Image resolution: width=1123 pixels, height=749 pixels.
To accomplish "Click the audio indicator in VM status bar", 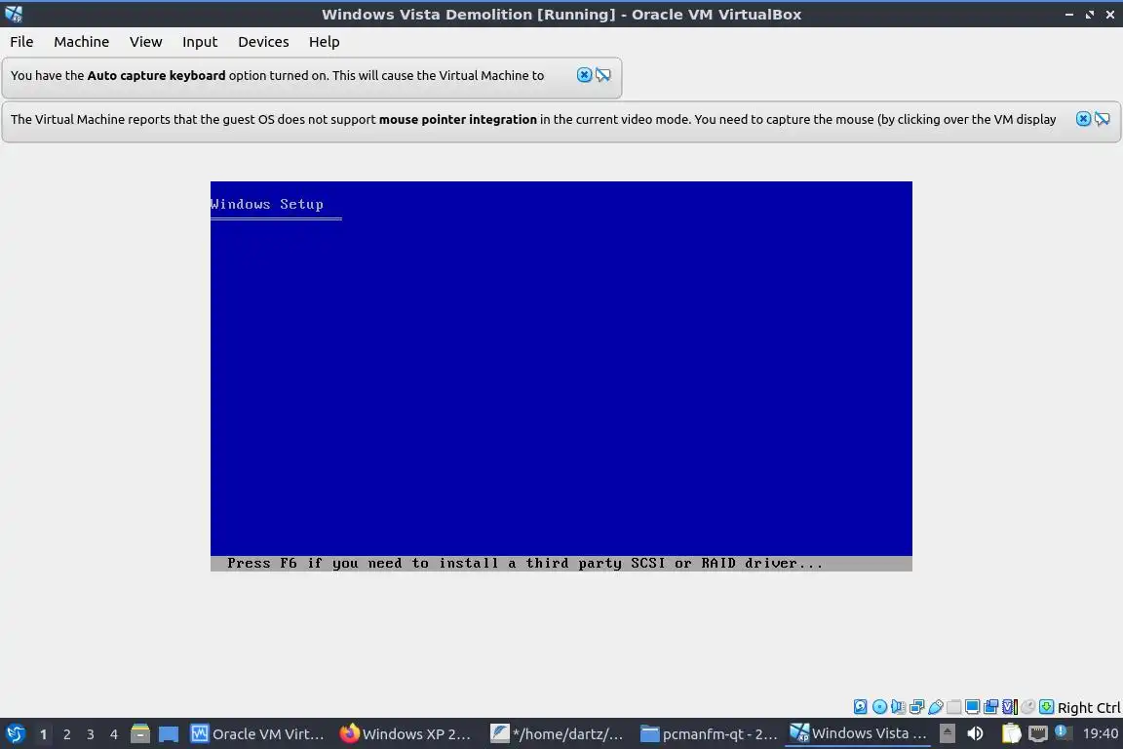I will (x=898, y=707).
